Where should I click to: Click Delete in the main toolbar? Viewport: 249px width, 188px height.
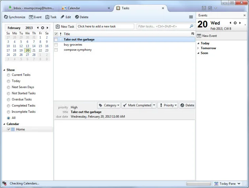pos(82,17)
